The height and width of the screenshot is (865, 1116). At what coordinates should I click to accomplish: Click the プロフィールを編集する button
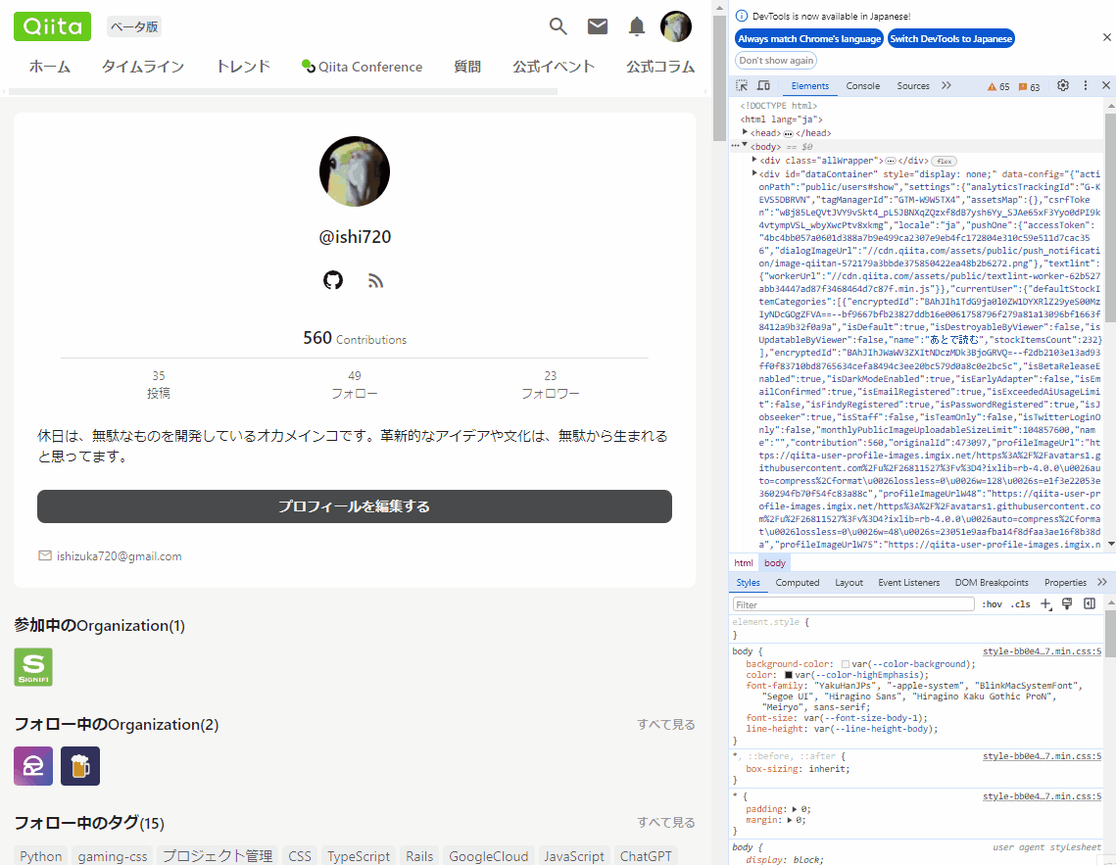[354, 506]
